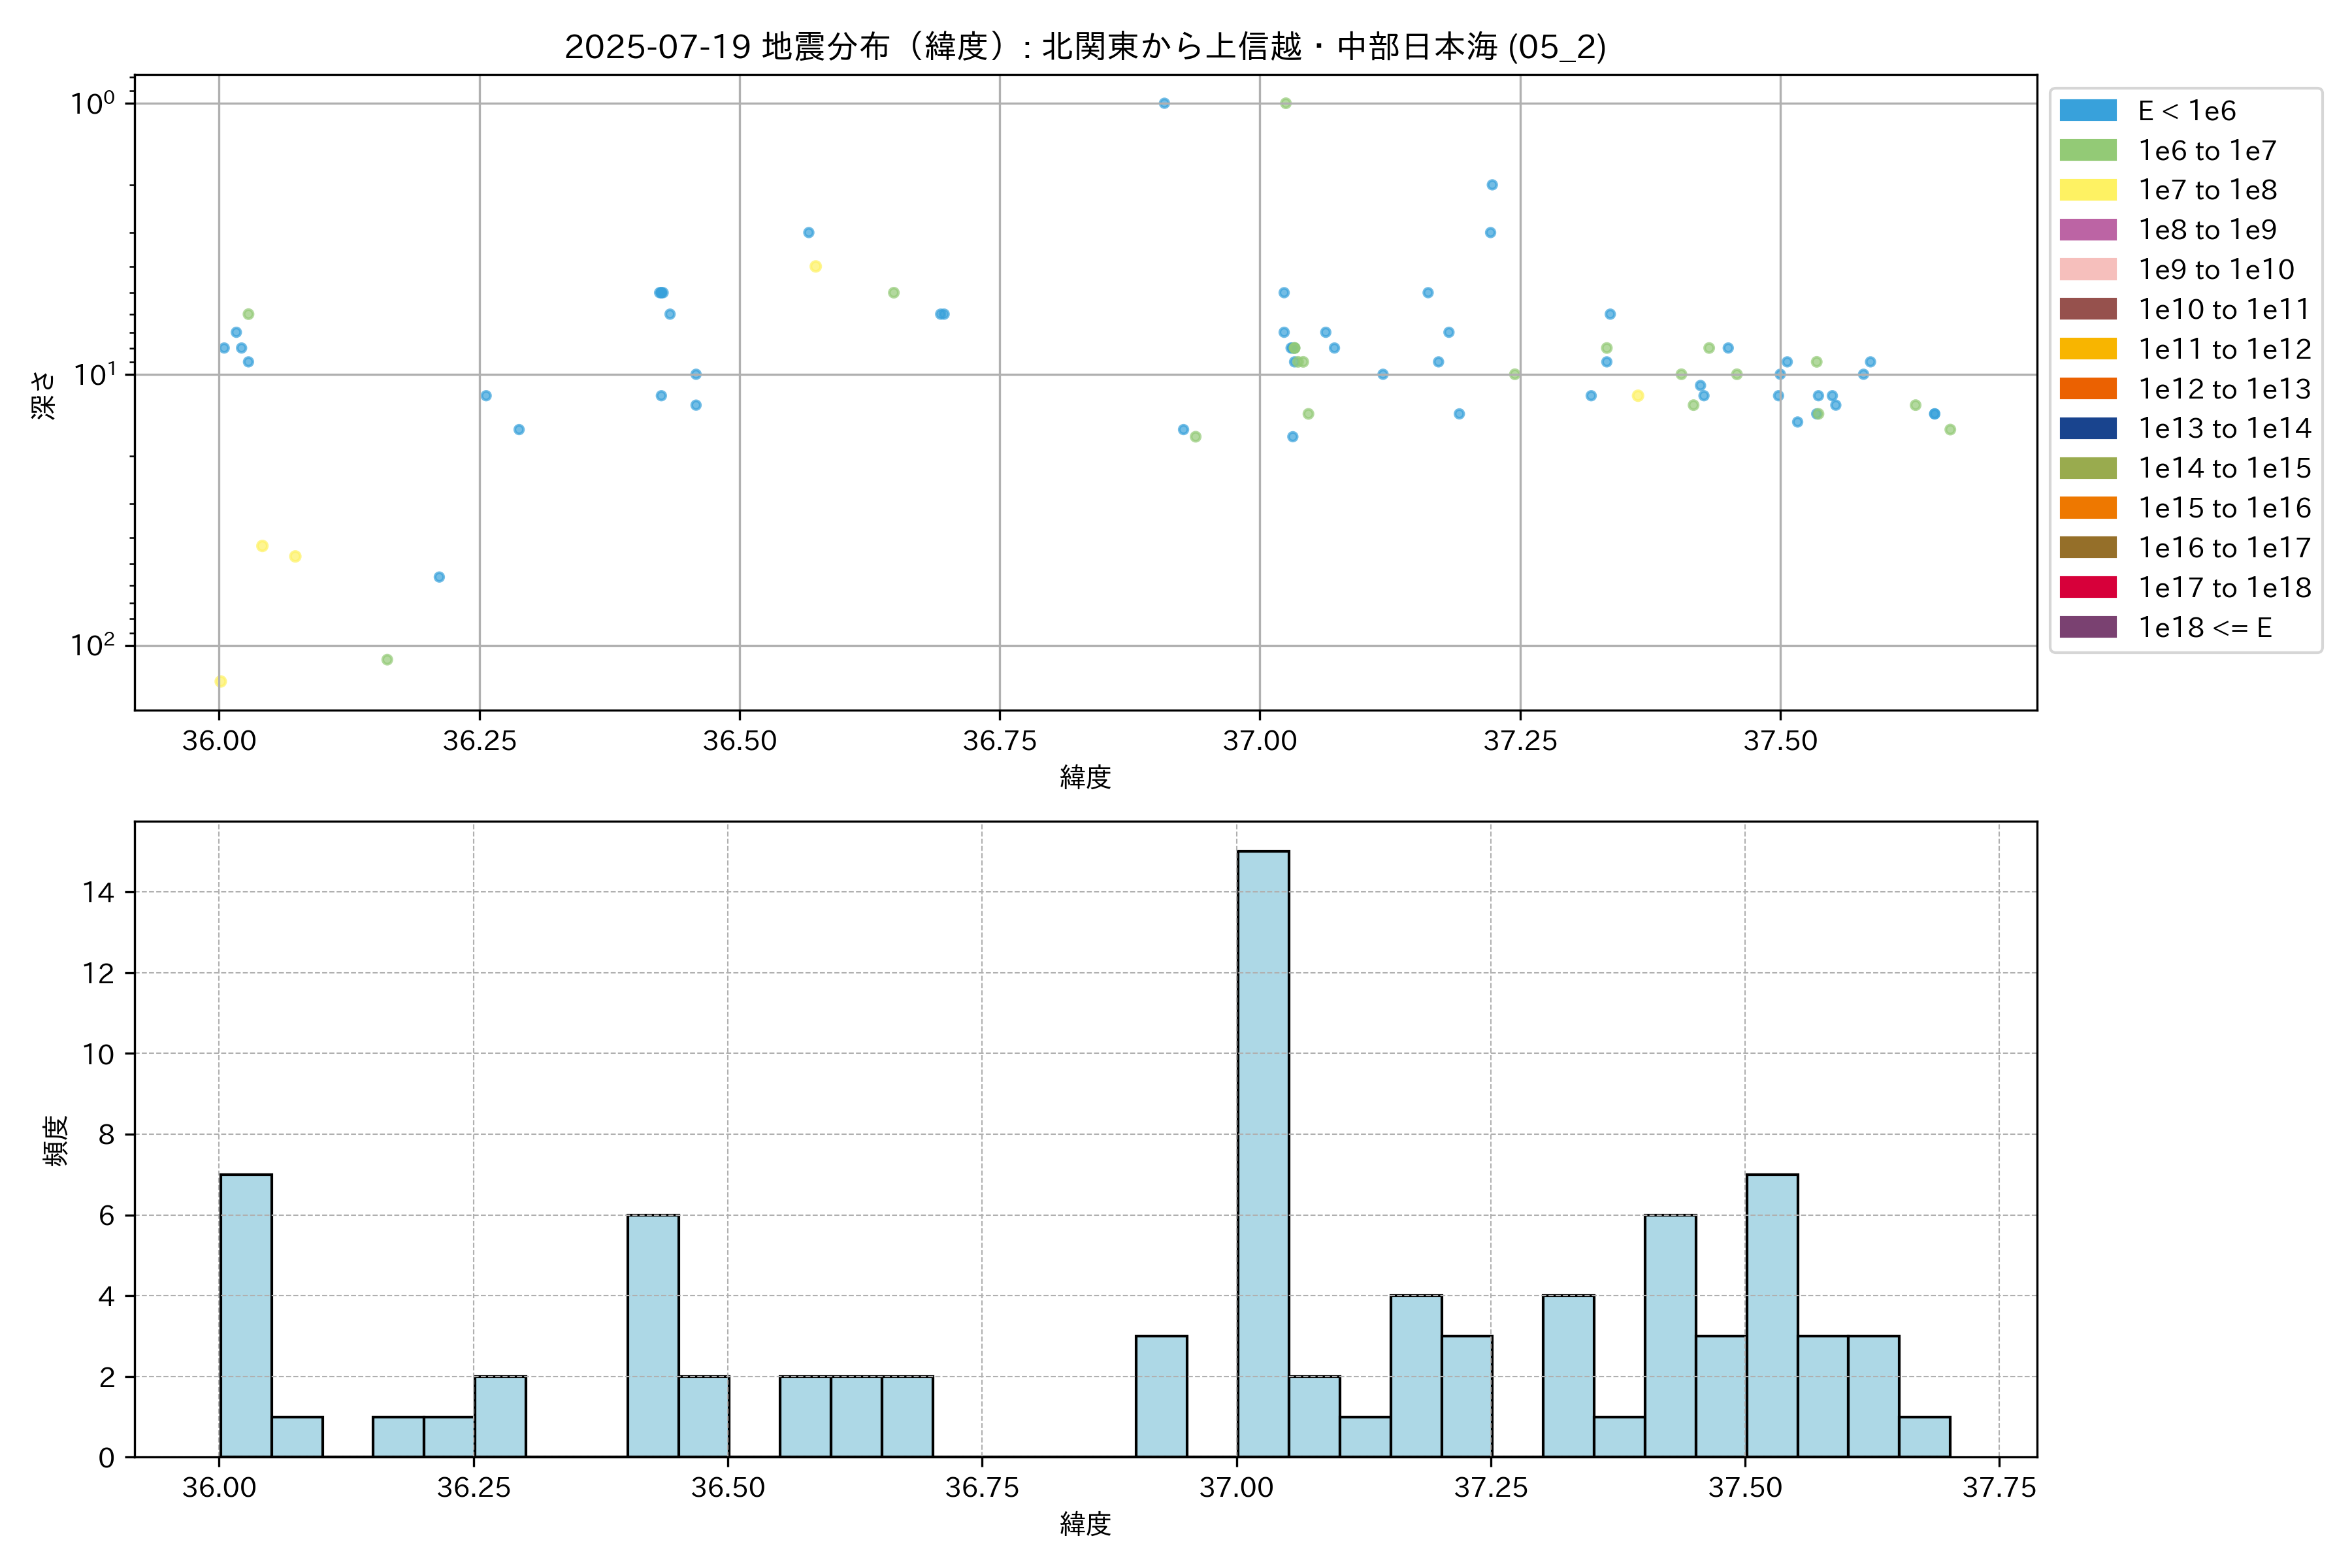The width and height of the screenshot is (2352, 1568).
Task: Click the '1e11 to 1e12' legend label
Action: pos(2224,349)
